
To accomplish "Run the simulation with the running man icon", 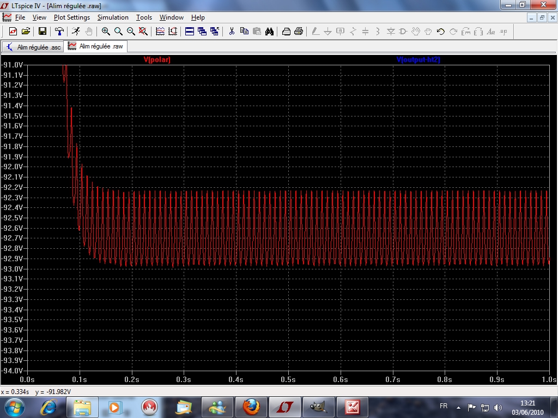I will 76,31.
